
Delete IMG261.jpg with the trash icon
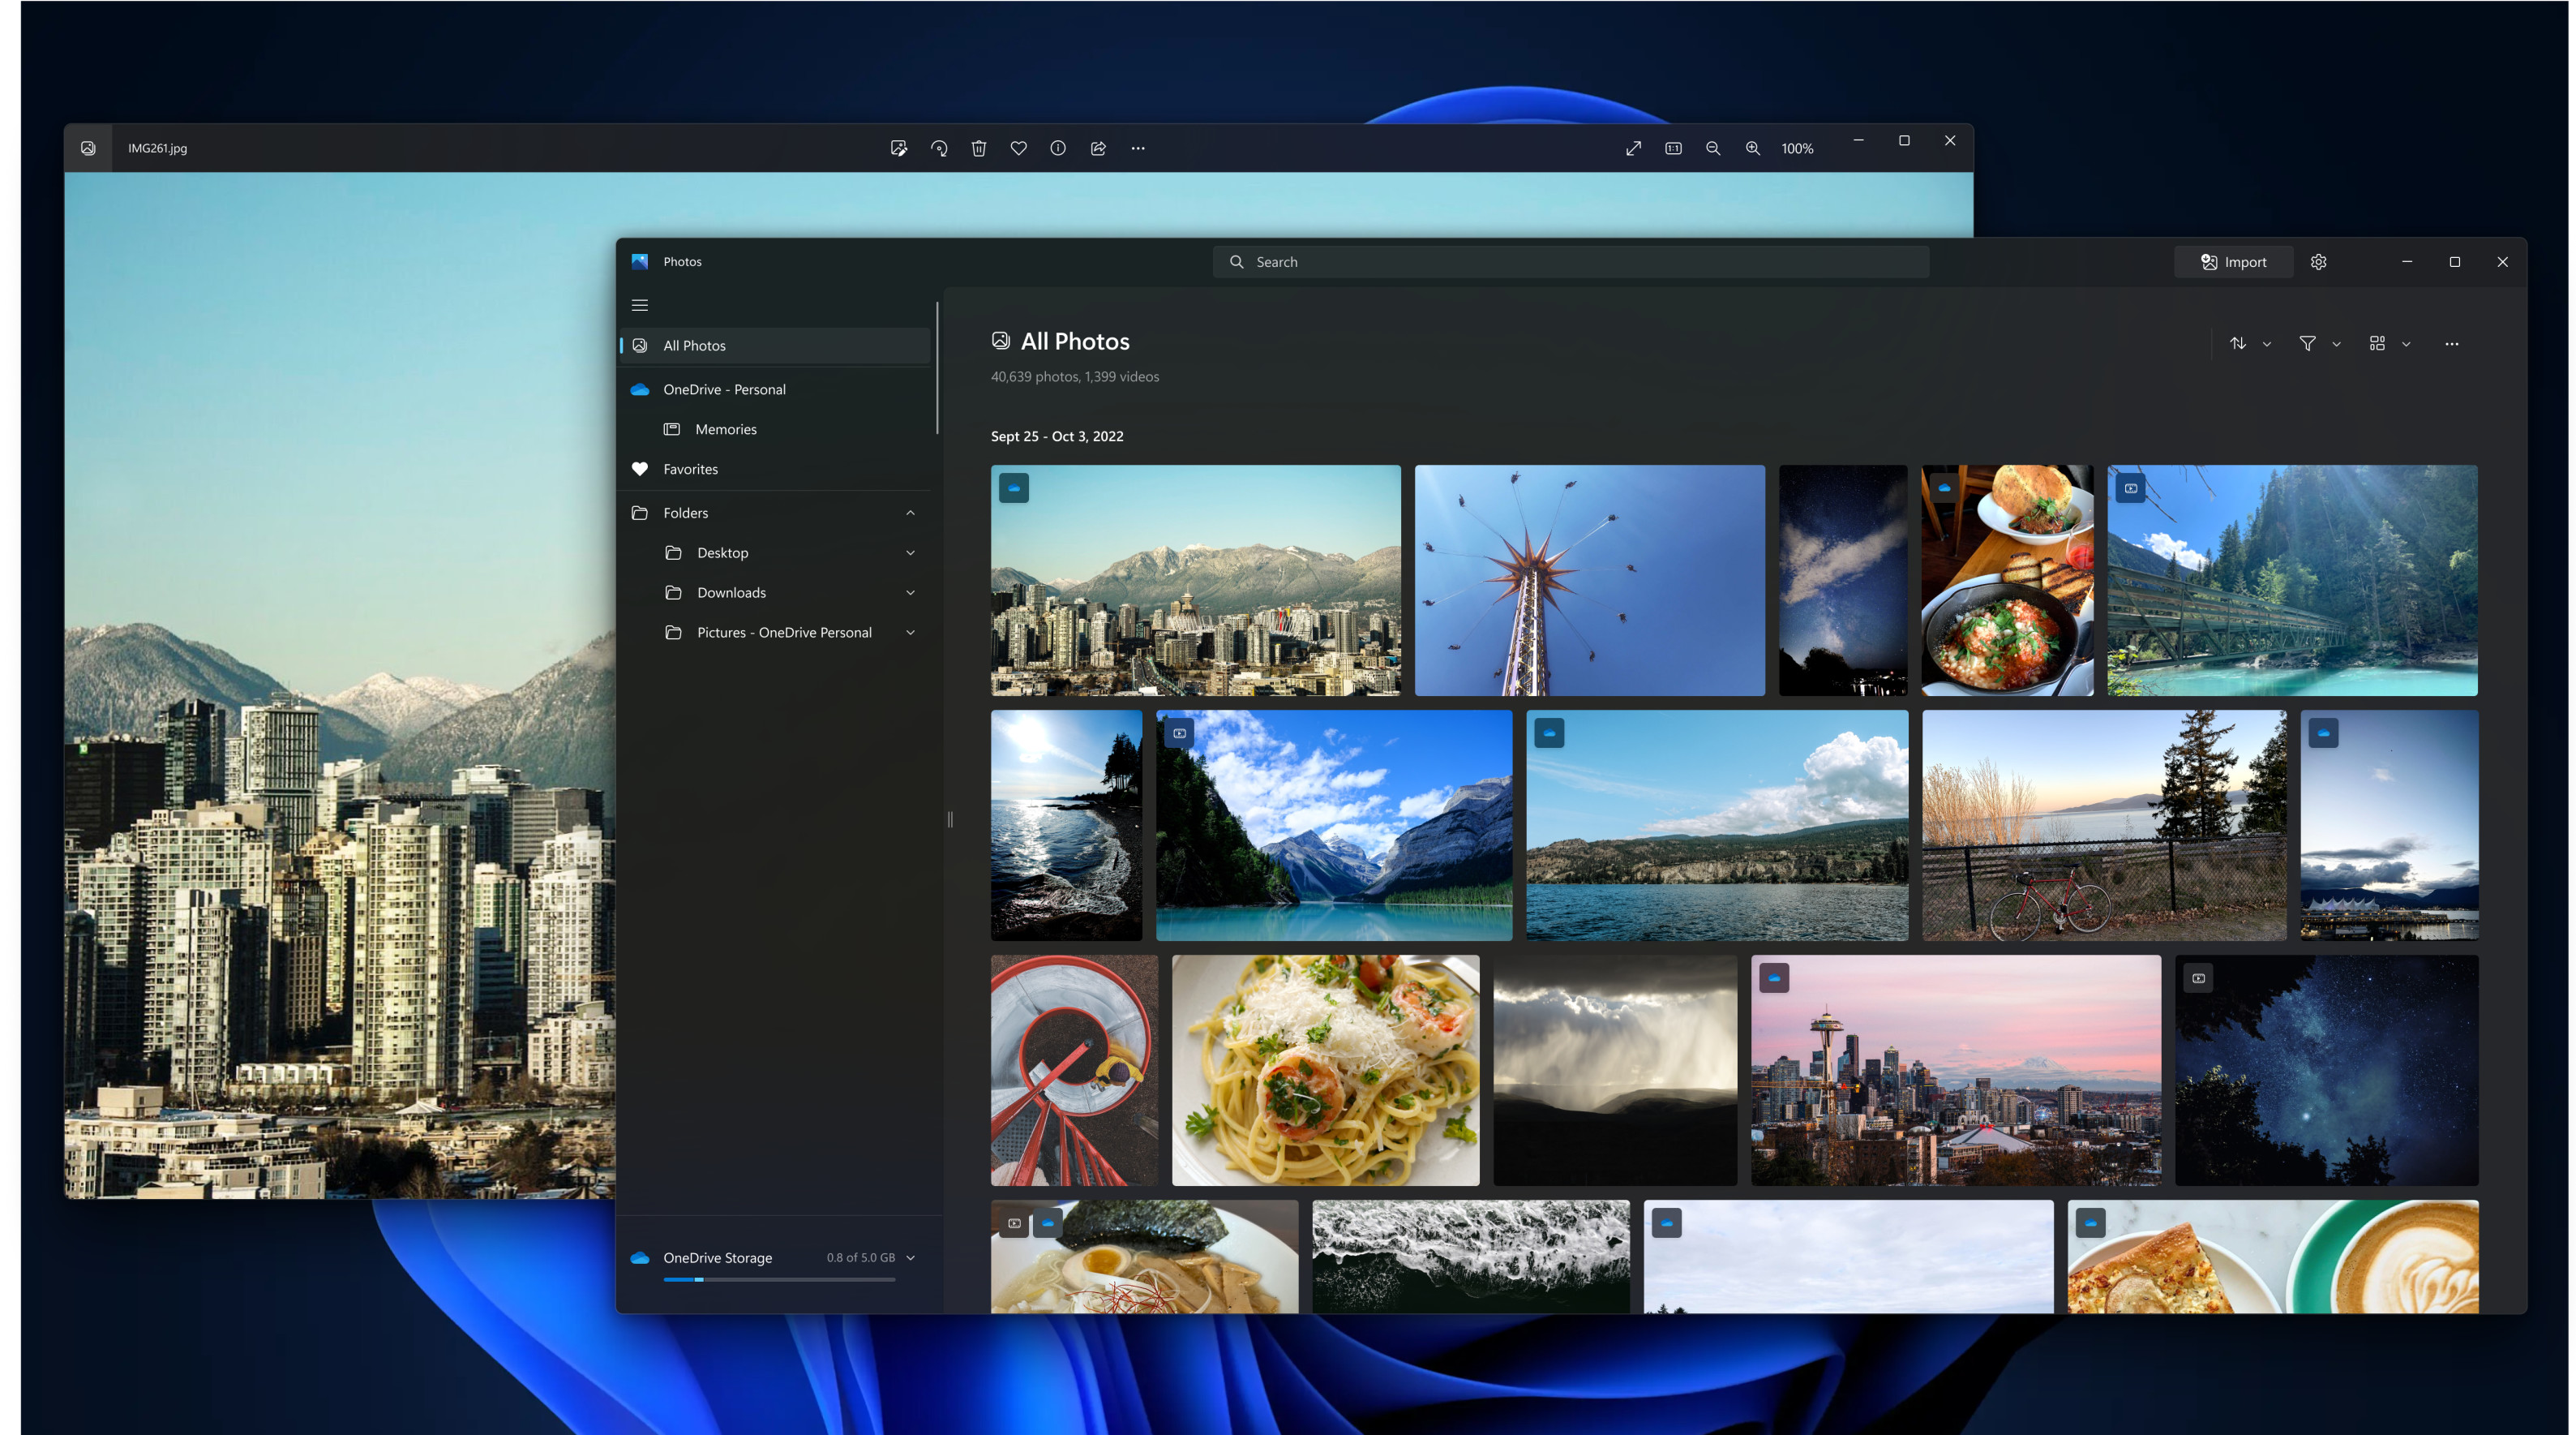coord(978,148)
